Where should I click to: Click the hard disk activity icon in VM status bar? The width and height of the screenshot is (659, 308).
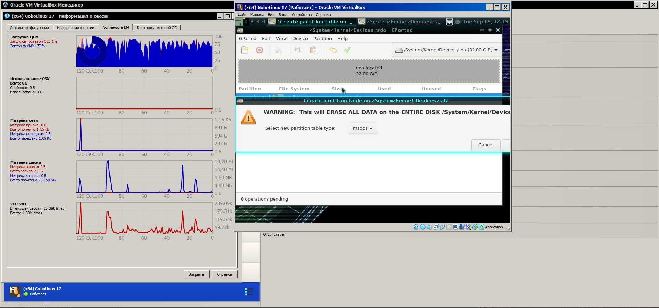pos(416,227)
